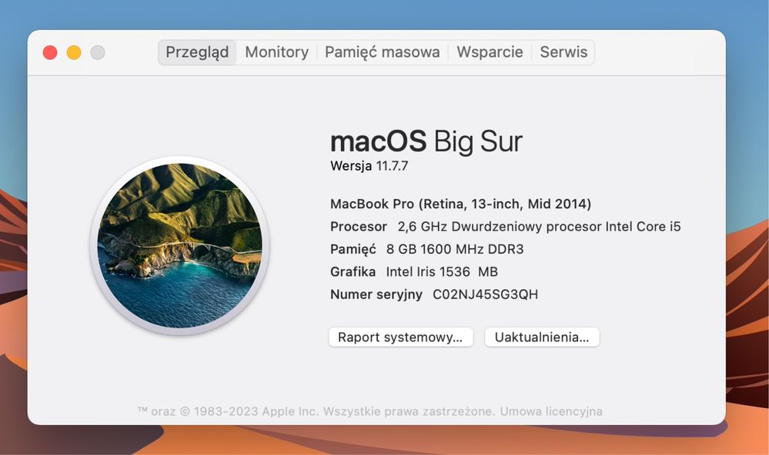Click the Raport systemowy... button
Screen dimensions: 769x455
[x=401, y=337]
